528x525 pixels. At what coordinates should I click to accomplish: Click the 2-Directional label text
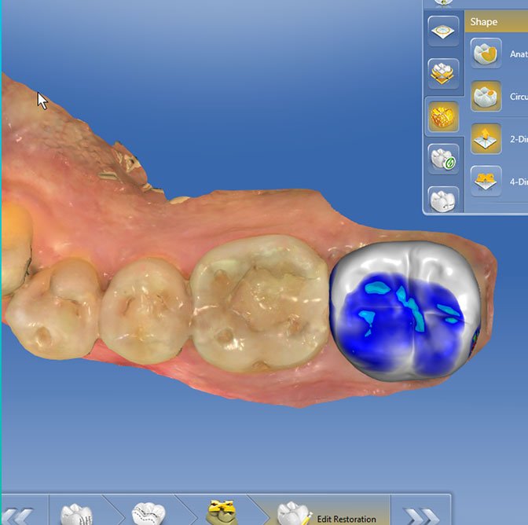pos(519,139)
